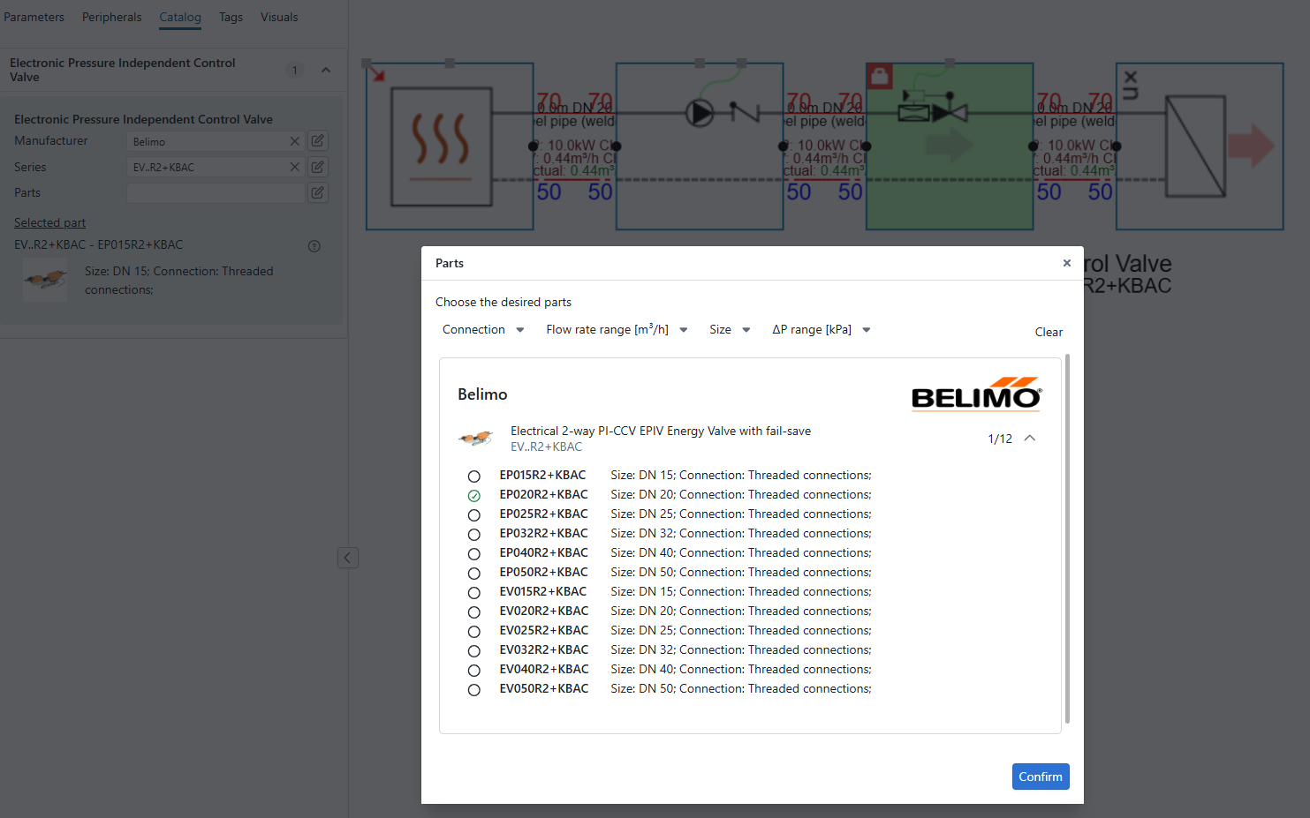Select the EV015R2+KBAC radio button
1310x818 pixels.
pos(474,593)
